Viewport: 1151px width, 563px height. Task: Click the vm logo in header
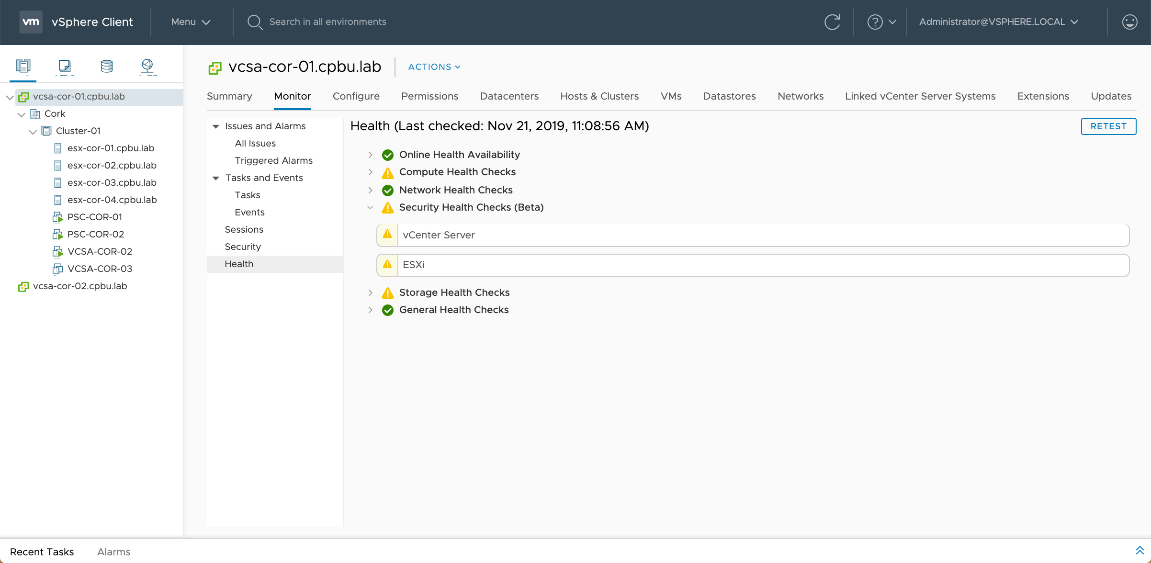coord(31,22)
